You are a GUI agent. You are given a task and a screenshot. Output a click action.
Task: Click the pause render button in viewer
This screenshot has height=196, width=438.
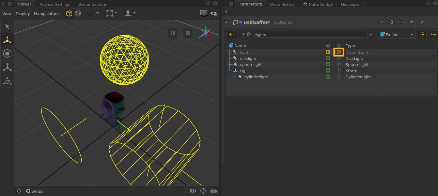(x=173, y=33)
